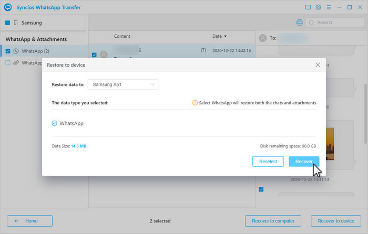Click the Reselect button

pos(268,162)
